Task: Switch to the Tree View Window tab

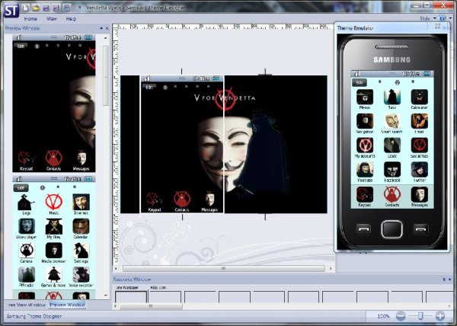Action: [x=27, y=305]
